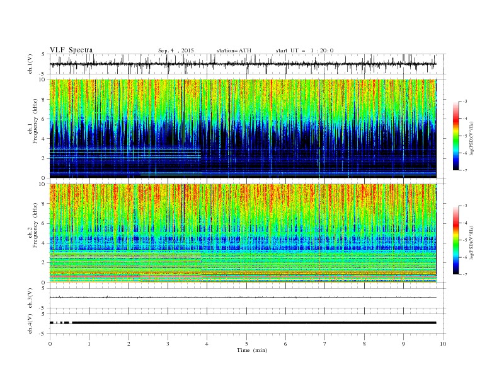Click the lower colorbar "log(PSD)(V²/Hz)" label
This screenshot has width=499, height=386.
tap(471, 242)
